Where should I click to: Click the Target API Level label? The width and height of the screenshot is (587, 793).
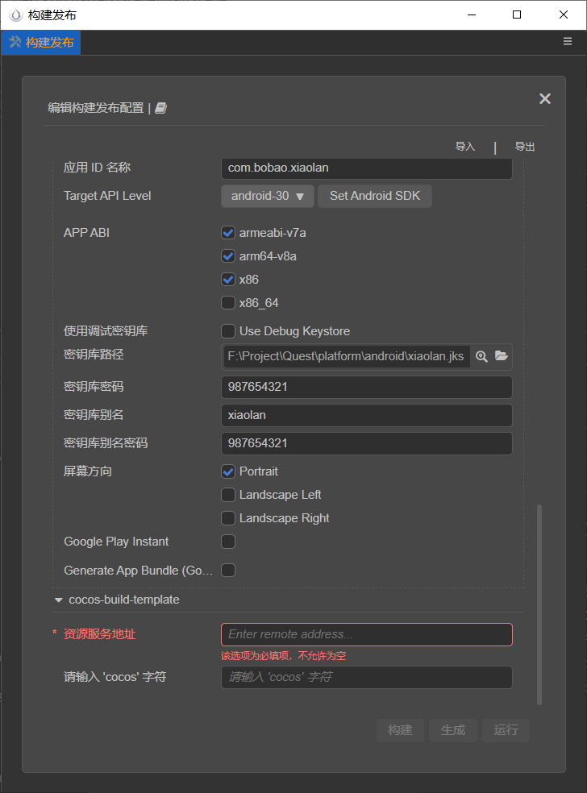point(107,196)
